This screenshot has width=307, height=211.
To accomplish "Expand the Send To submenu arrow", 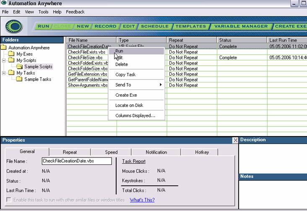I will (x=161, y=85).
